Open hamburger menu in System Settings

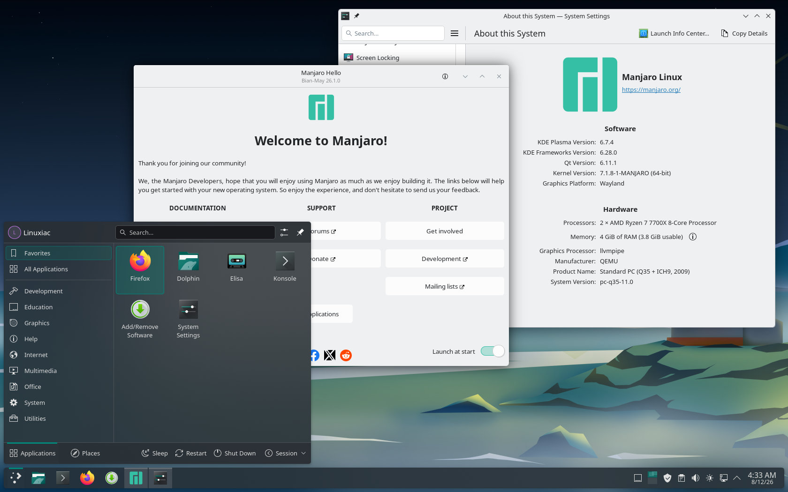455,33
